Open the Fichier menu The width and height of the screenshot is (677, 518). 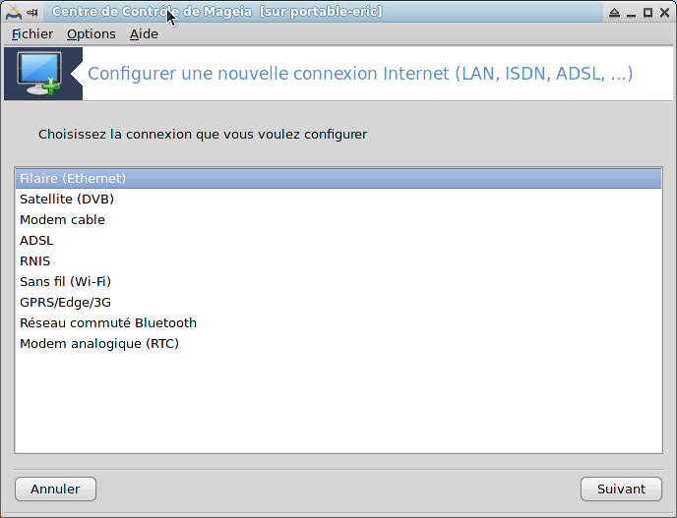32,34
